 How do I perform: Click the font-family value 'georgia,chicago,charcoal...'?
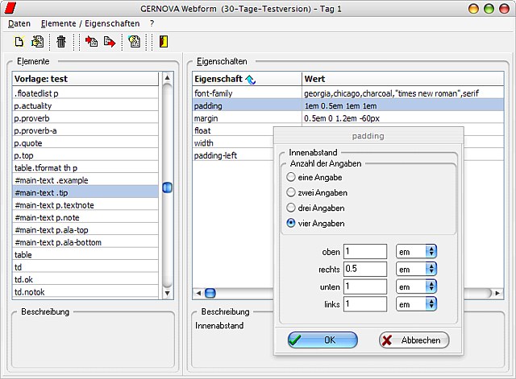[x=391, y=93]
